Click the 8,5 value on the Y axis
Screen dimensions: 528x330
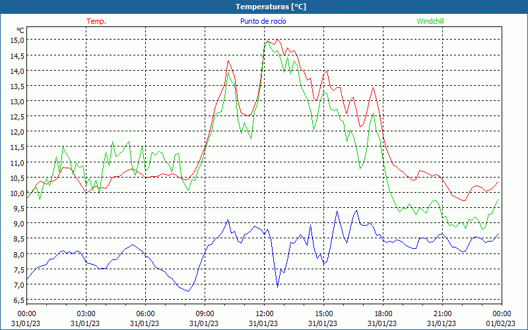pos(18,239)
